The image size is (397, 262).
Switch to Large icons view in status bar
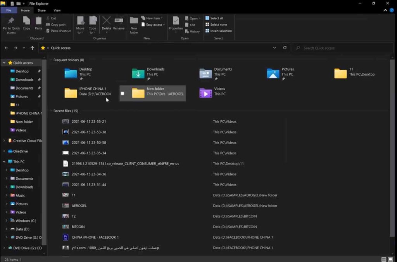[391, 259]
